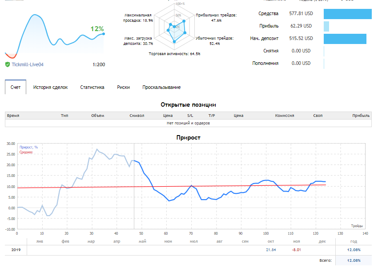
Task: Click the Прирост chart title
Action: tap(188, 138)
